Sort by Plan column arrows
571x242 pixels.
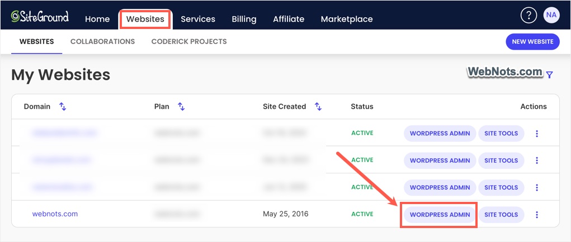pyautogui.click(x=181, y=107)
